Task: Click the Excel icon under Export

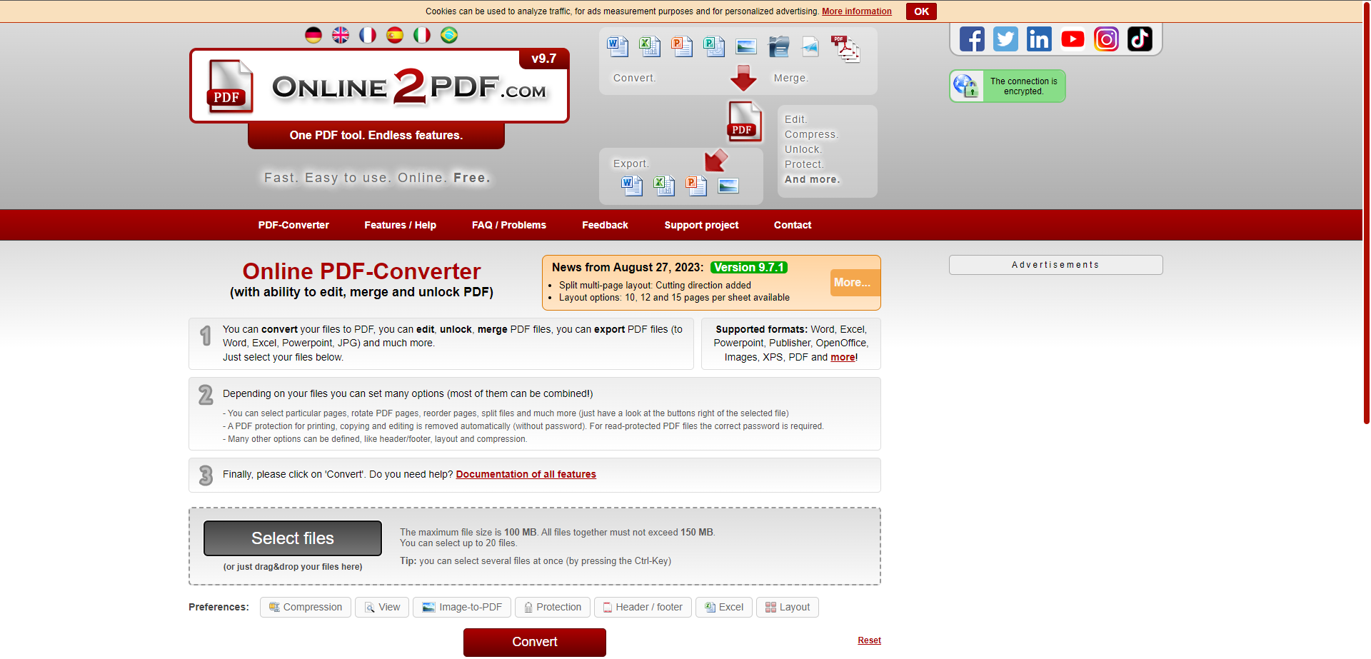Action: (x=664, y=186)
